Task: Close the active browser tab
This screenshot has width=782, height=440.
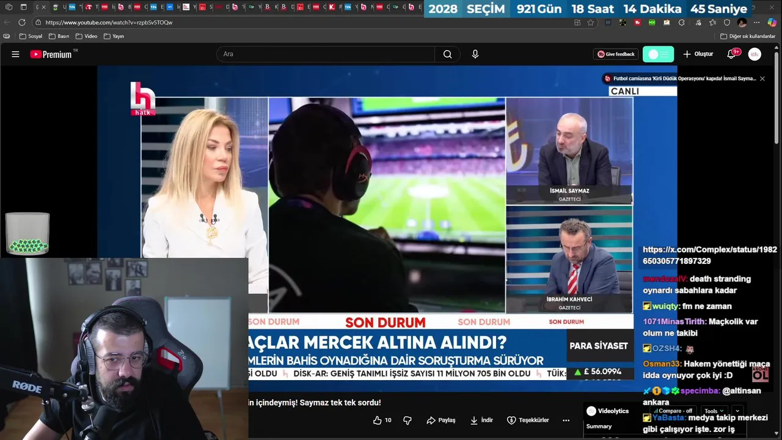Action: point(43,7)
